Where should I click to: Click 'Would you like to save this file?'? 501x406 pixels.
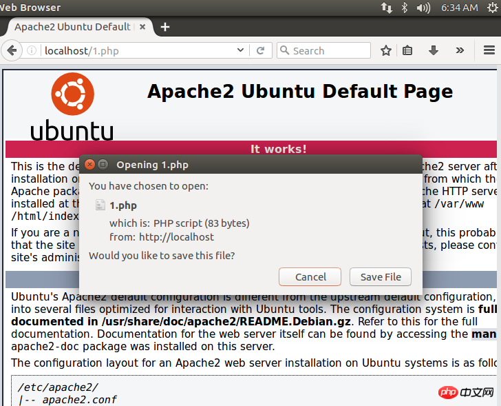tap(162, 256)
